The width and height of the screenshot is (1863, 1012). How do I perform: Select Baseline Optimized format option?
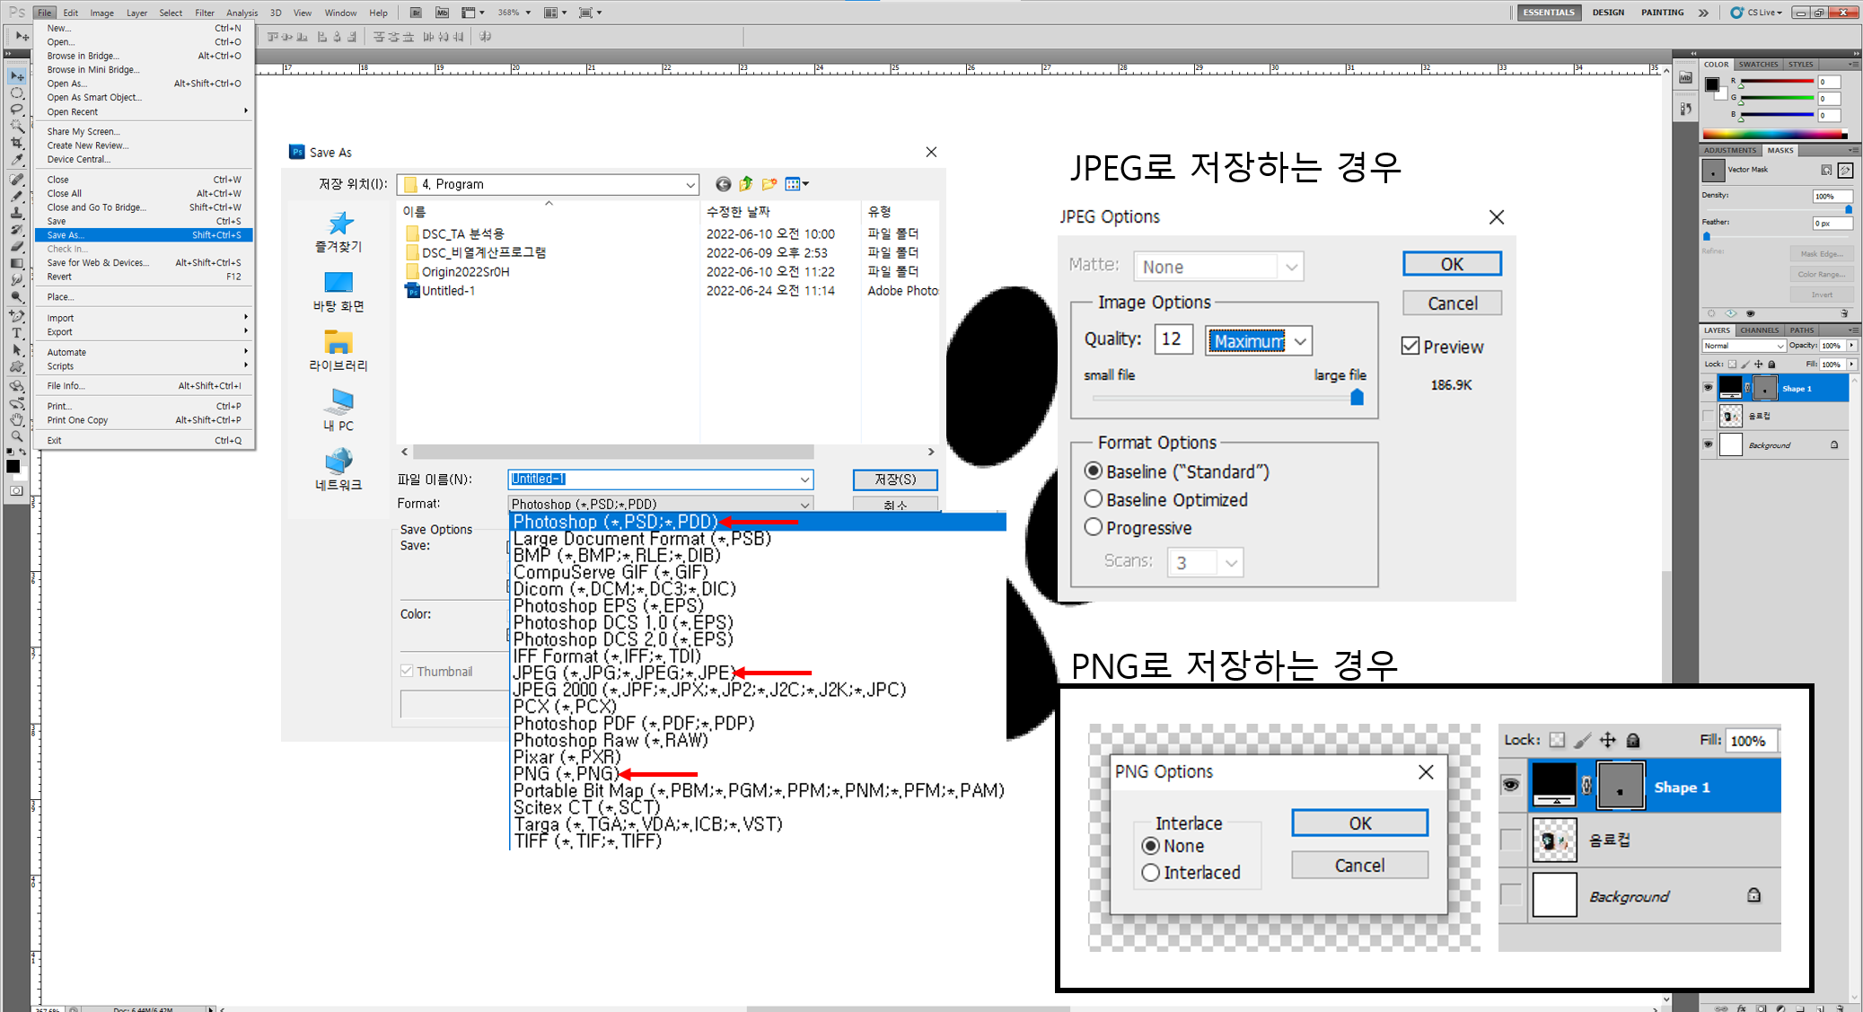coord(1094,499)
